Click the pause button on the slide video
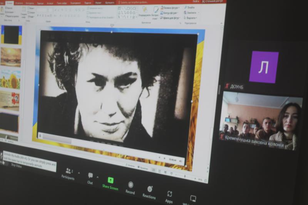 (x=40, y=135)
